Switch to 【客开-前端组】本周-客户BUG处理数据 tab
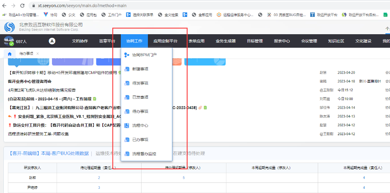The height and width of the screenshot is (193, 390). (x=49, y=153)
